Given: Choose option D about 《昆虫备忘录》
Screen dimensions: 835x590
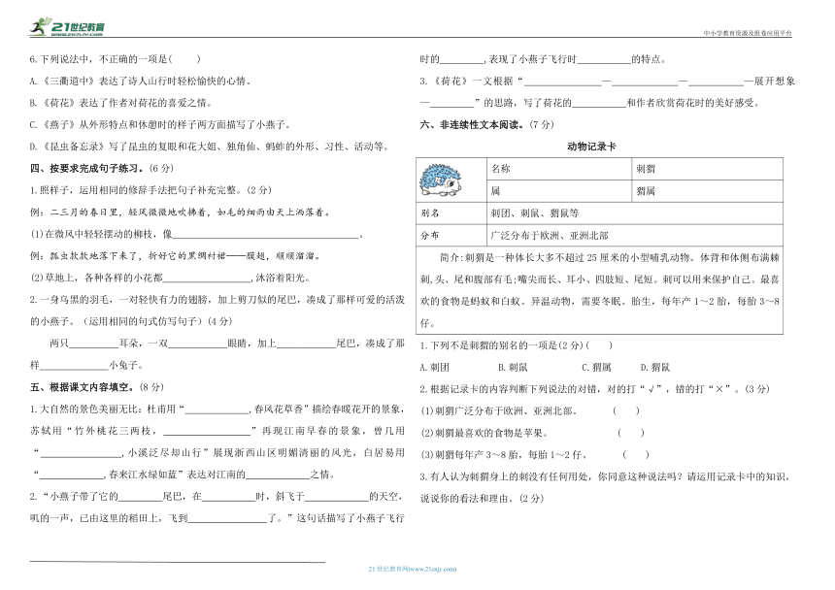Looking at the screenshot, I should click(x=210, y=147).
